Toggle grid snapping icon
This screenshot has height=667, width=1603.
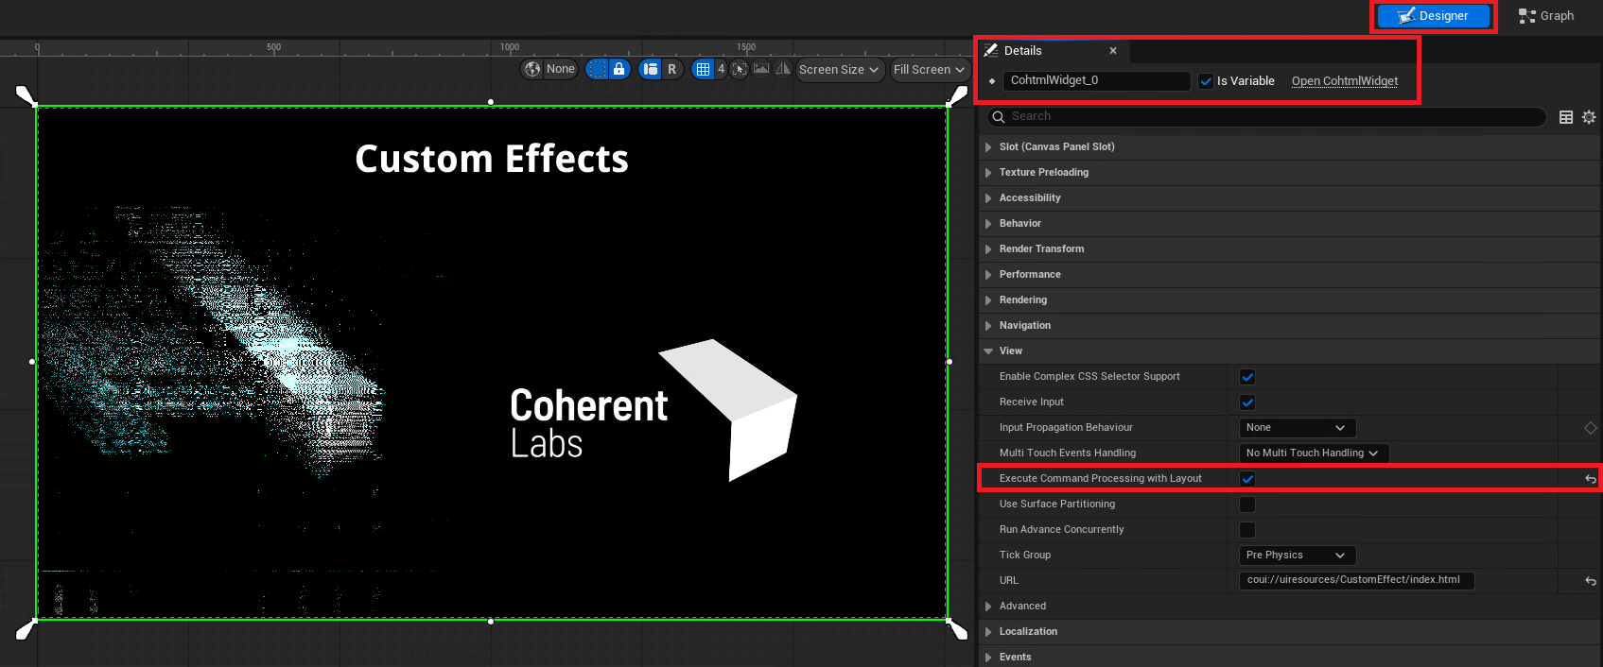[x=703, y=69]
